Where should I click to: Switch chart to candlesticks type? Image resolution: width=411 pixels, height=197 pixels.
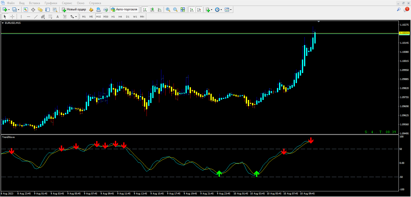(152, 10)
